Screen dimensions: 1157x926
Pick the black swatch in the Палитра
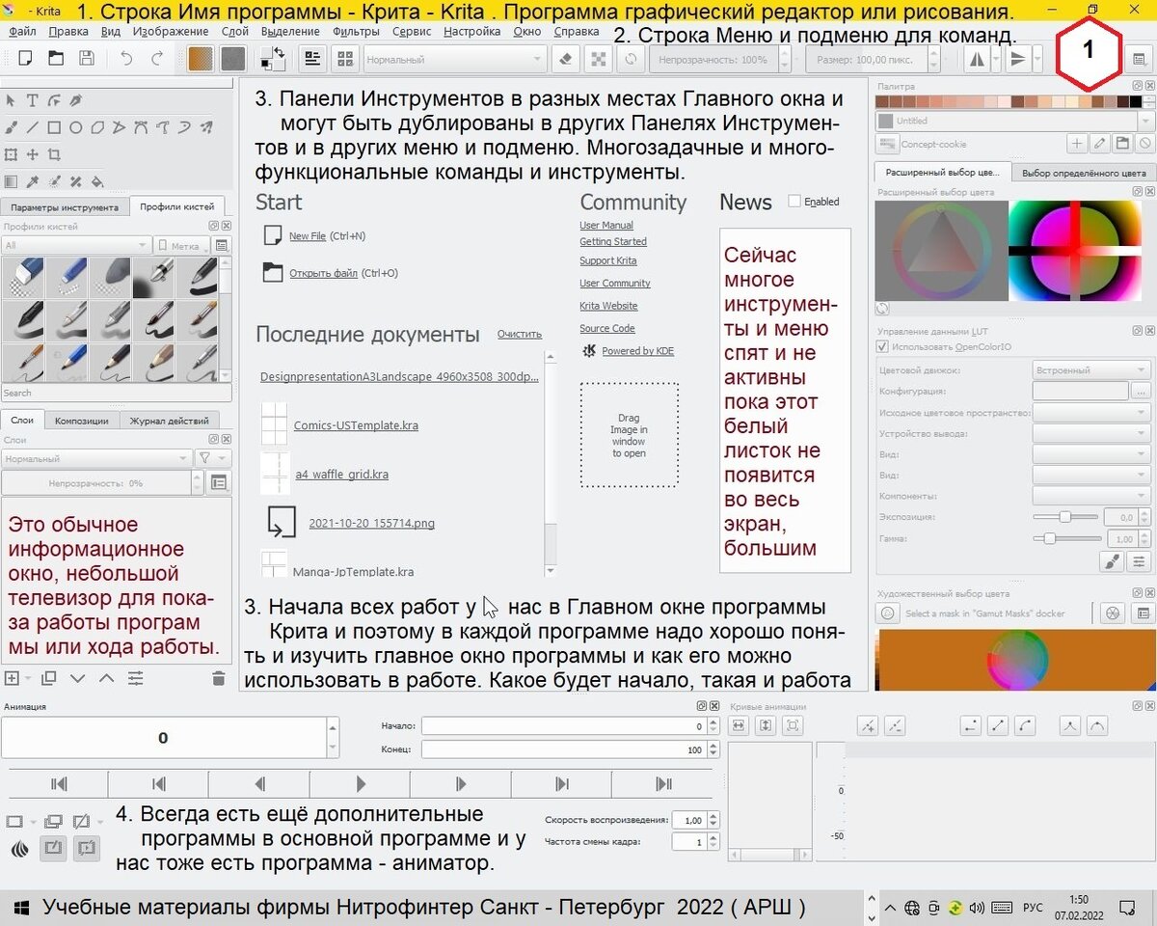click(x=1136, y=101)
